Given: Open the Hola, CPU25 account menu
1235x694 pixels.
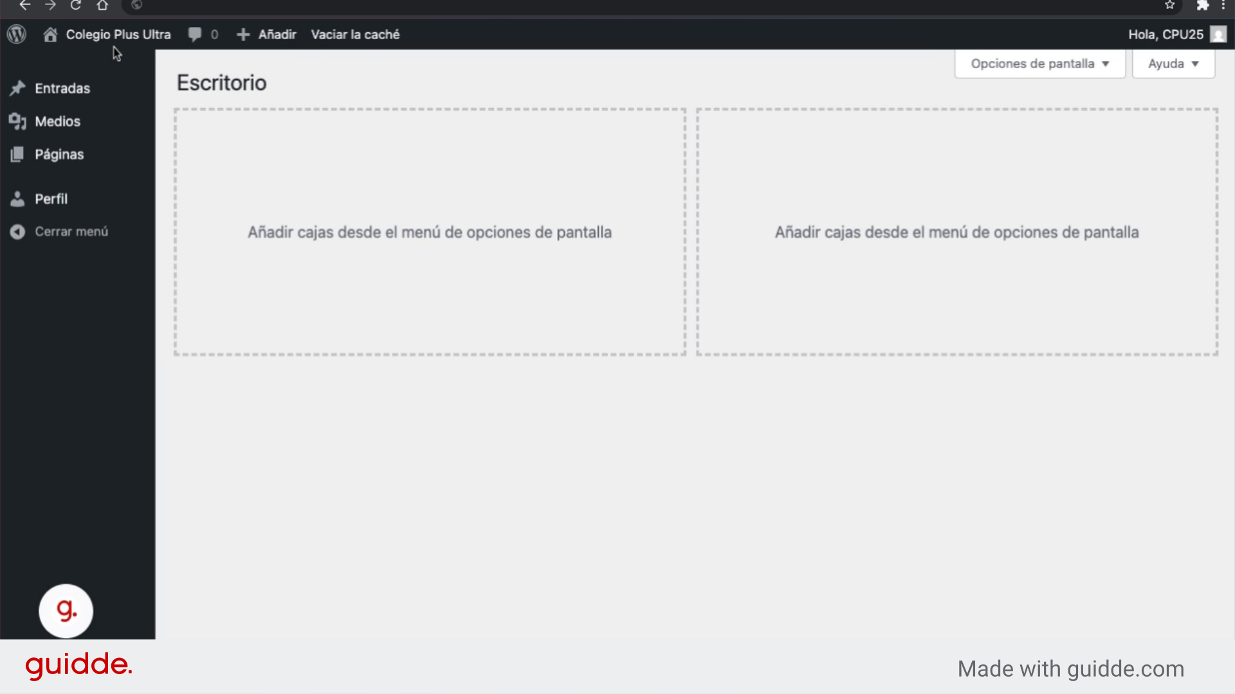Looking at the screenshot, I should (1166, 34).
